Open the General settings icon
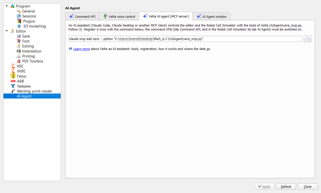 tap(19, 11)
